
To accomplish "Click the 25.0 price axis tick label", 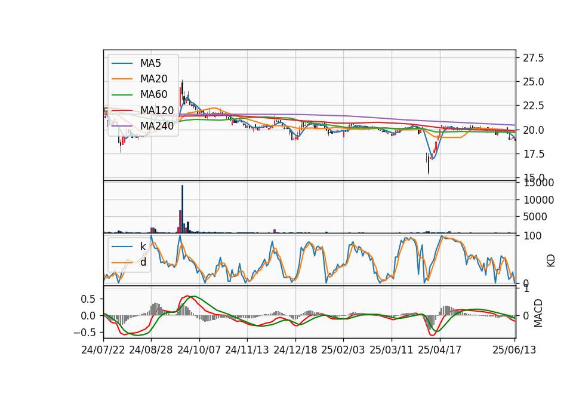I will click(x=534, y=82).
